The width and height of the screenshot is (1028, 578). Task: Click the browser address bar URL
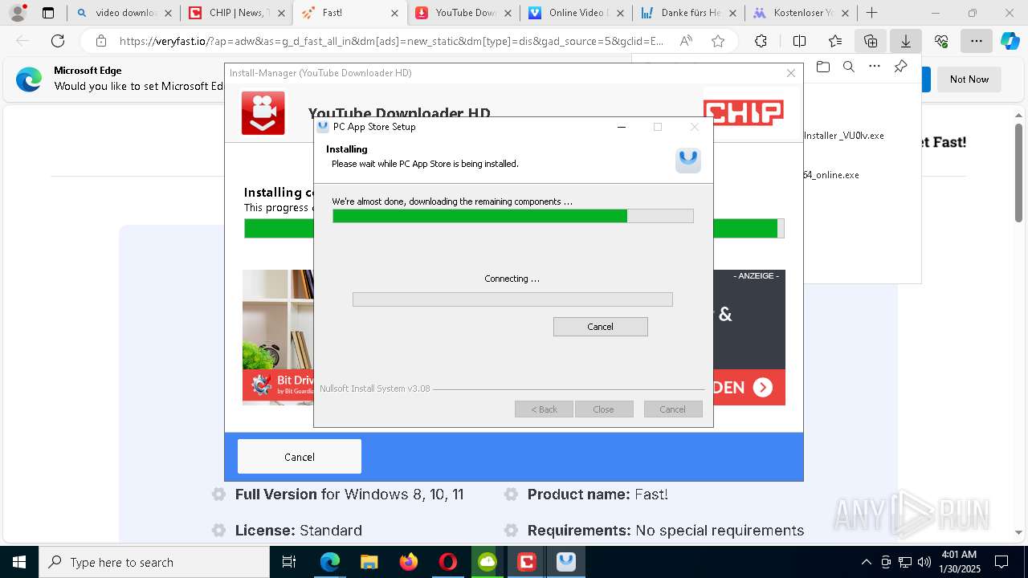pos(391,41)
